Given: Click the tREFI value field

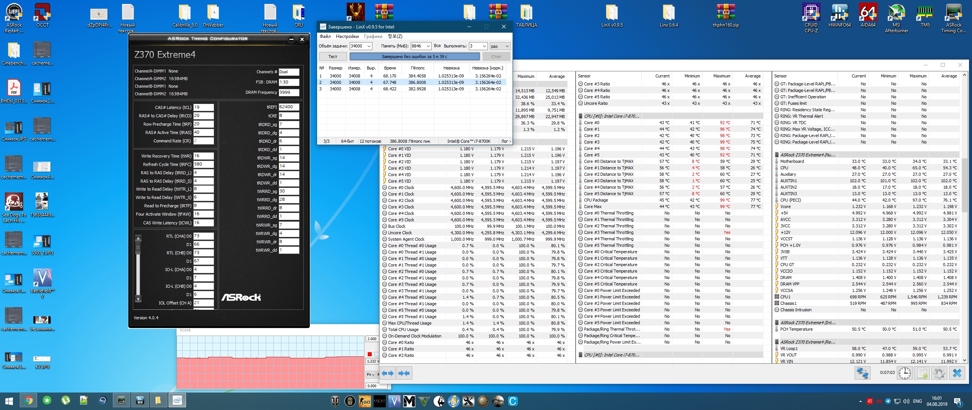Looking at the screenshot, I should click(x=289, y=107).
